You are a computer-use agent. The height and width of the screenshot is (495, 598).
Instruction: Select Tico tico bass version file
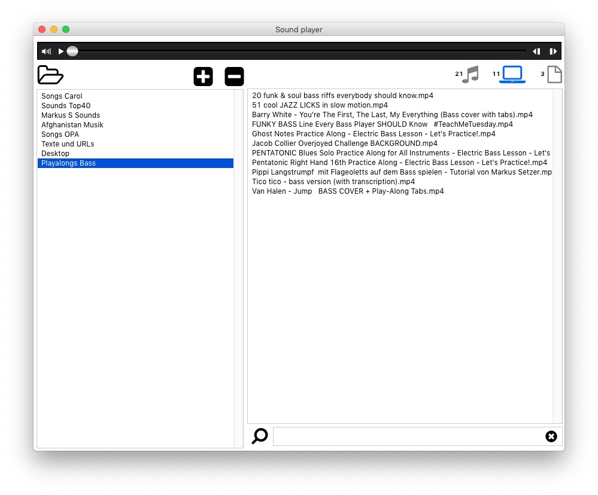(400, 182)
